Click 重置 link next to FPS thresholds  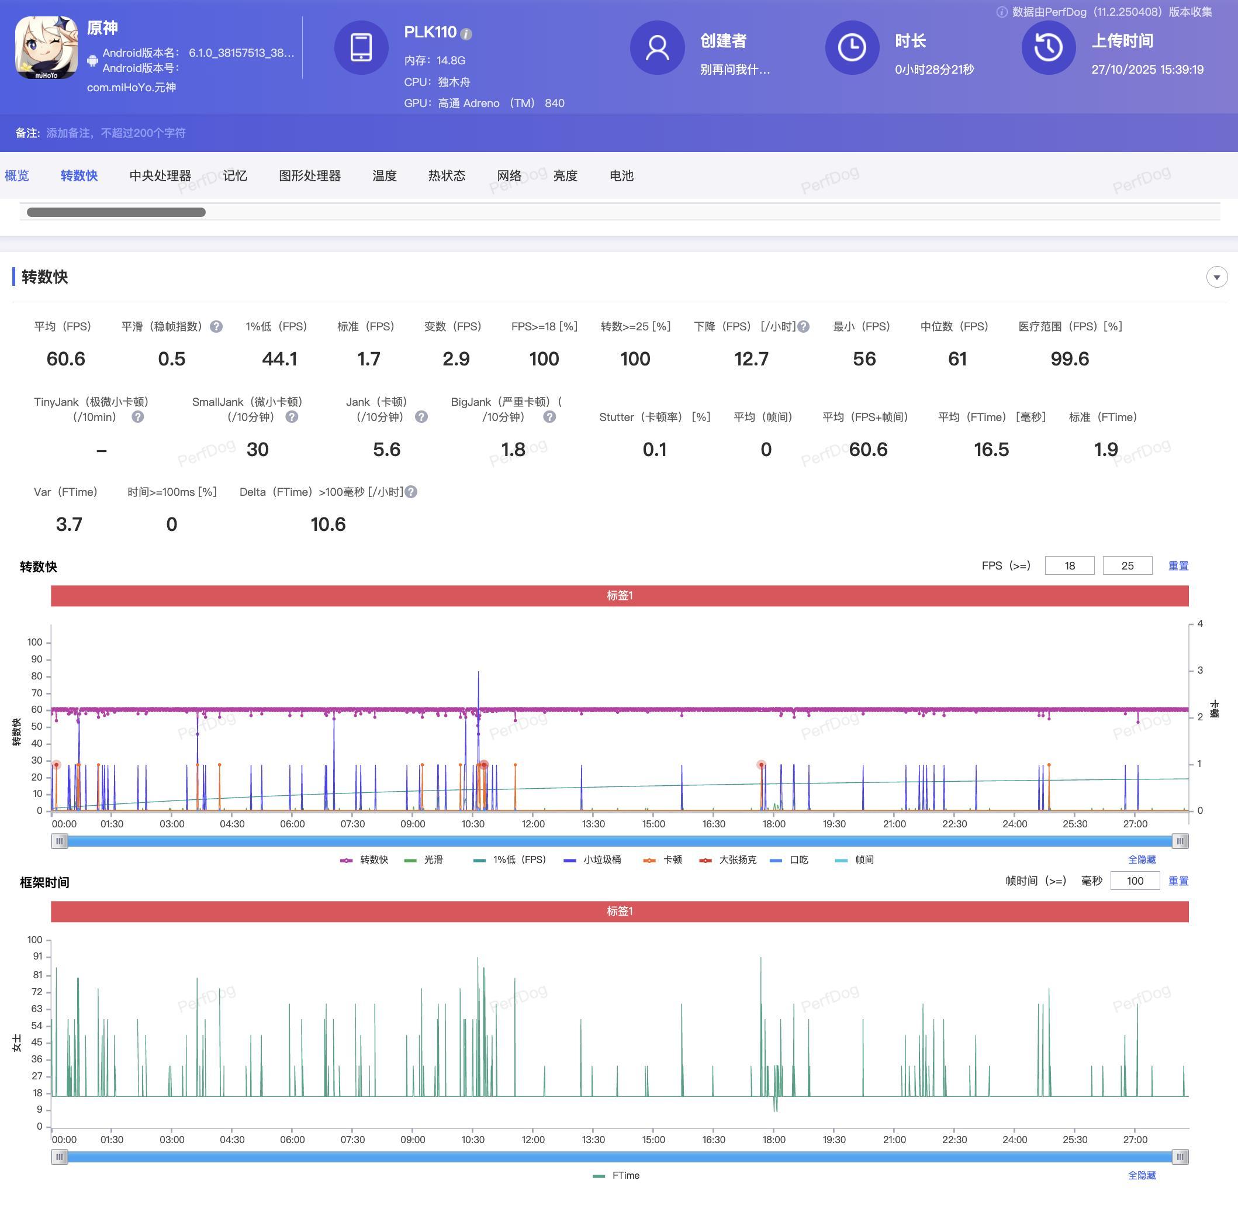click(x=1178, y=566)
